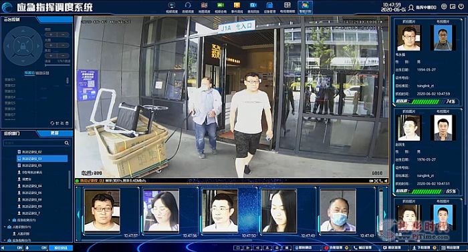Show next face captures with right arrow
This screenshot has height=252, width=468.
(385, 214)
